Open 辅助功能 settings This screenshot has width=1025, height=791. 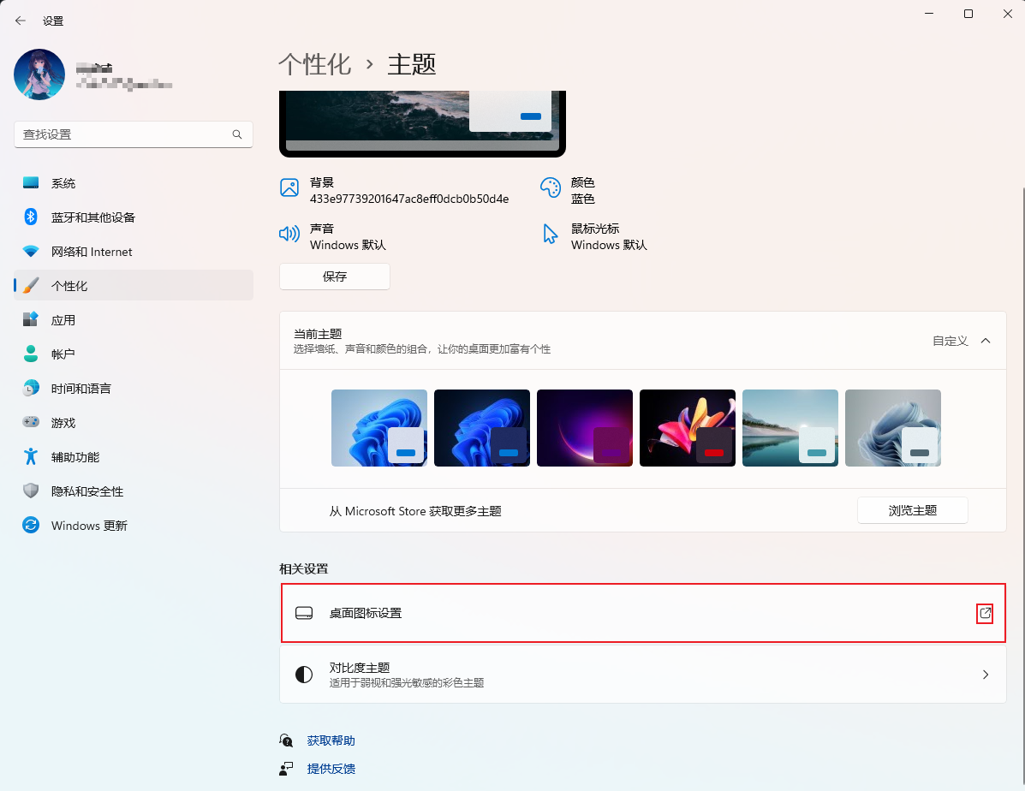point(134,457)
